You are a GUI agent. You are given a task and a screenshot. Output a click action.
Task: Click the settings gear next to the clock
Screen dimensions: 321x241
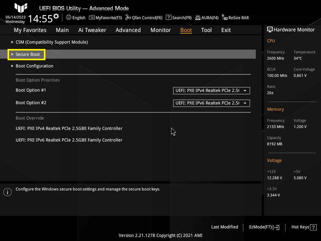pos(56,16)
